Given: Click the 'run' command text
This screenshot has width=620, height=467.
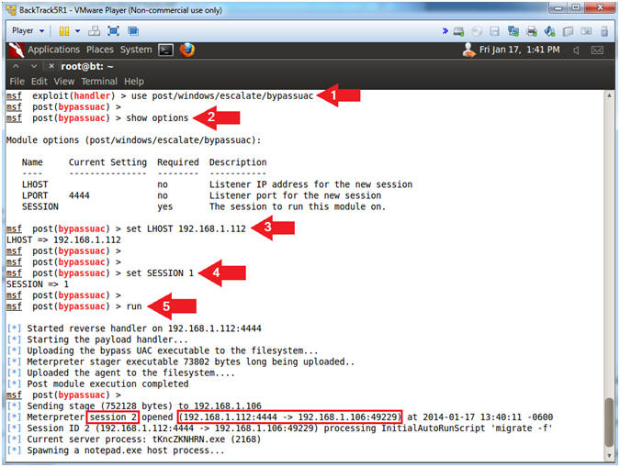Looking at the screenshot, I should (134, 306).
